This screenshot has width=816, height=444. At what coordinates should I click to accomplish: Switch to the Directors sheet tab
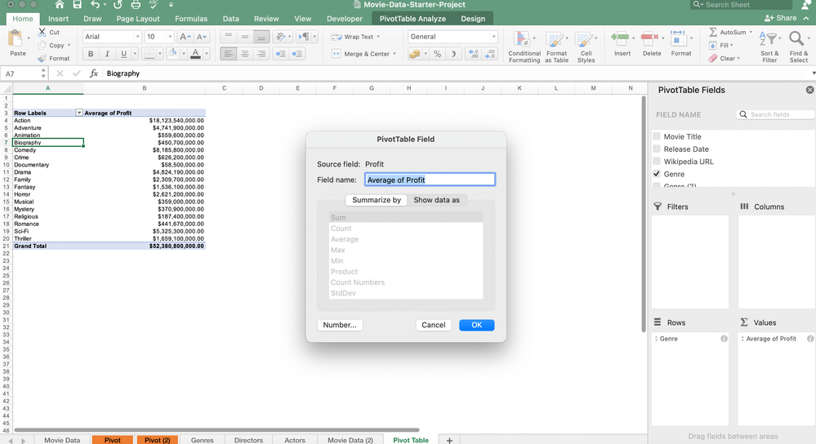[248, 440]
